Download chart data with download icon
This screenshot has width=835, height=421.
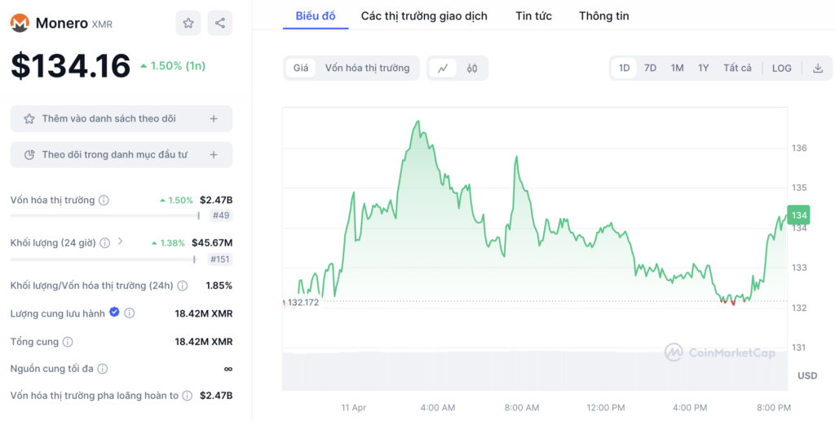(817, 69)
